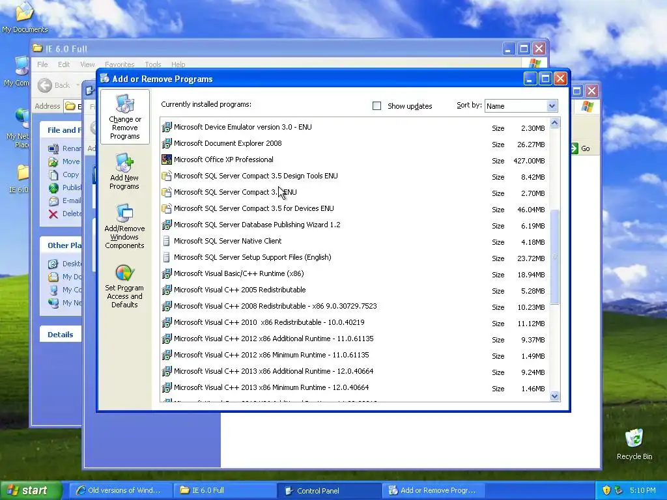Click Visual C++ 2013 x86 Minimum Runtime icon
Viewport: 667px width, 500px height.
click(167, 388)
